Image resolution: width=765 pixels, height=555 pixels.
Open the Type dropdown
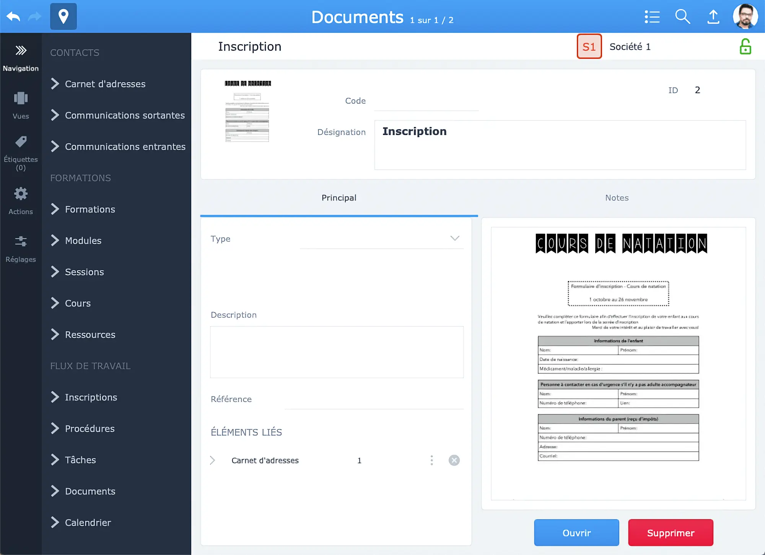[x=454, y=238]
